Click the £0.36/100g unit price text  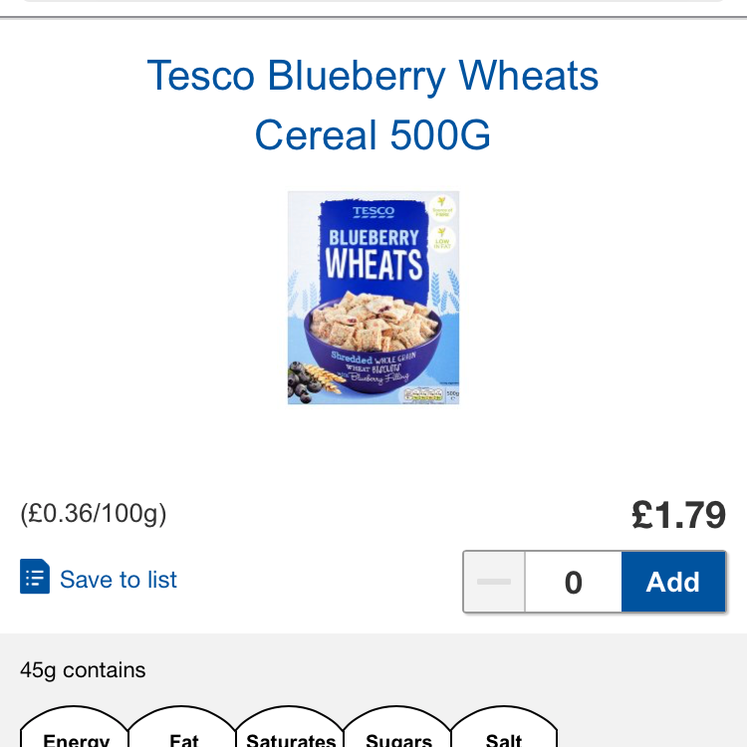94,514
